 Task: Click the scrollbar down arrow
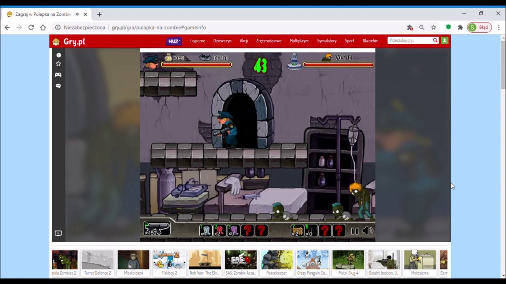pyautogui.click(x=503, y=275)
